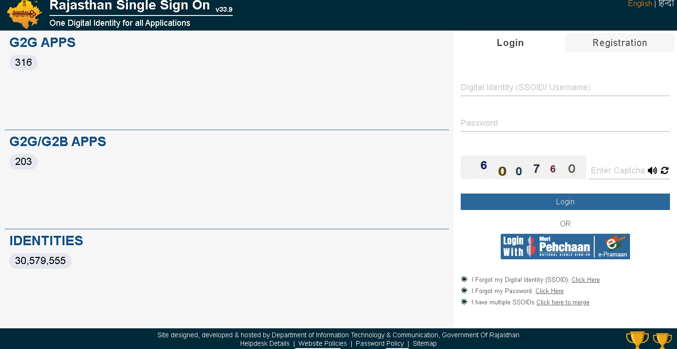Click the Enter Captcha field
The width and height of the screenshot is (677, 349).
point(617,171)
